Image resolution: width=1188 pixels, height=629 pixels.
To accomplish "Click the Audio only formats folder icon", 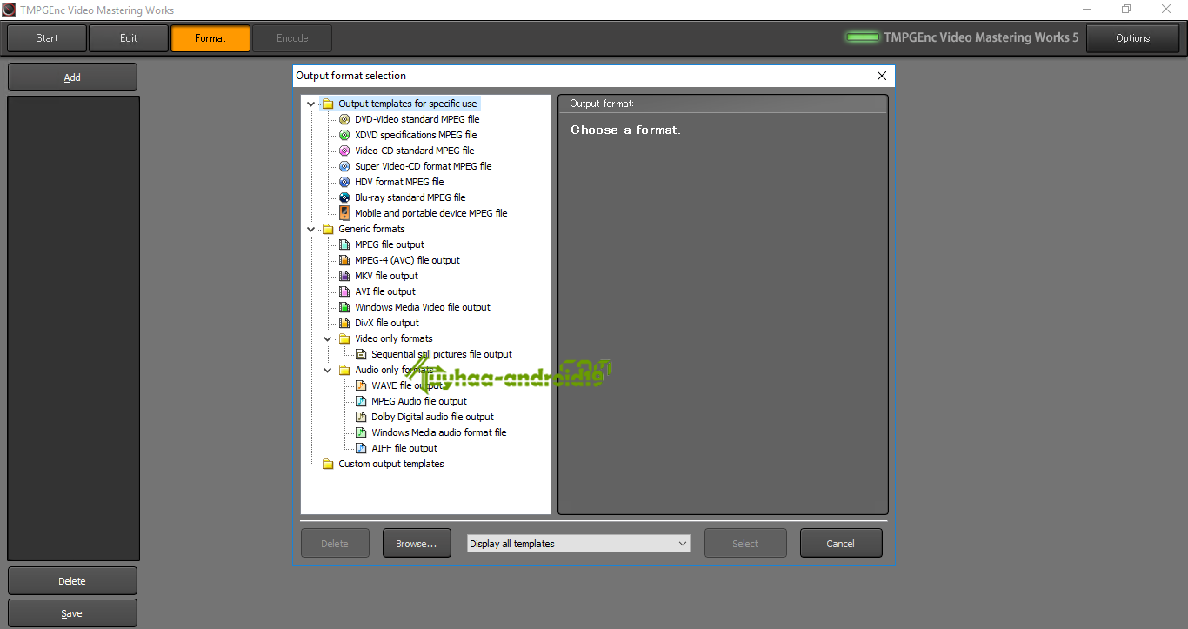I will [x=344, y=370].
